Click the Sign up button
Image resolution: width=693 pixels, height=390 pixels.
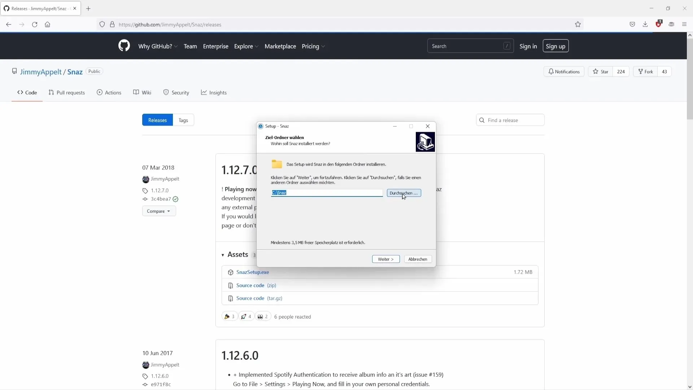tap(555, 46)
